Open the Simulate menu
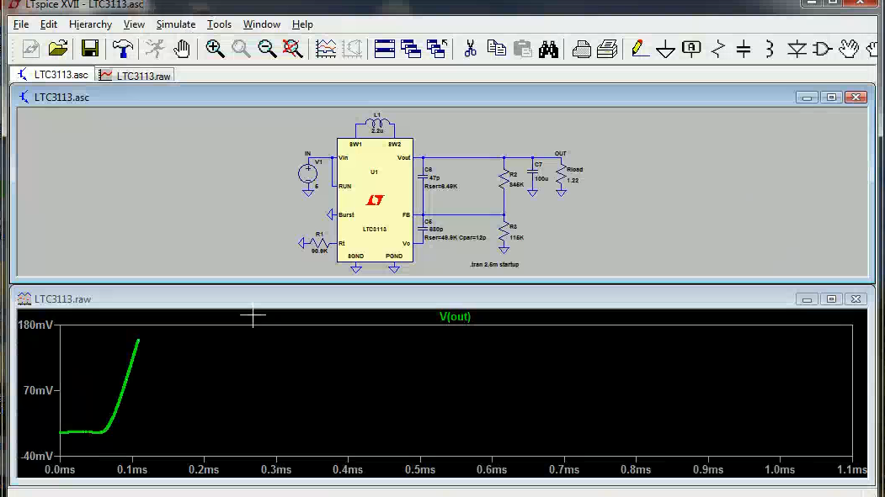Viewport: 885px width, 497px height. pyautogui.click(x=175, y=24)
